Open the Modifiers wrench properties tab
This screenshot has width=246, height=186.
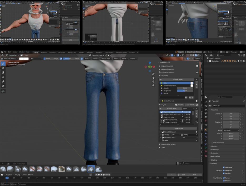[205, 133]
